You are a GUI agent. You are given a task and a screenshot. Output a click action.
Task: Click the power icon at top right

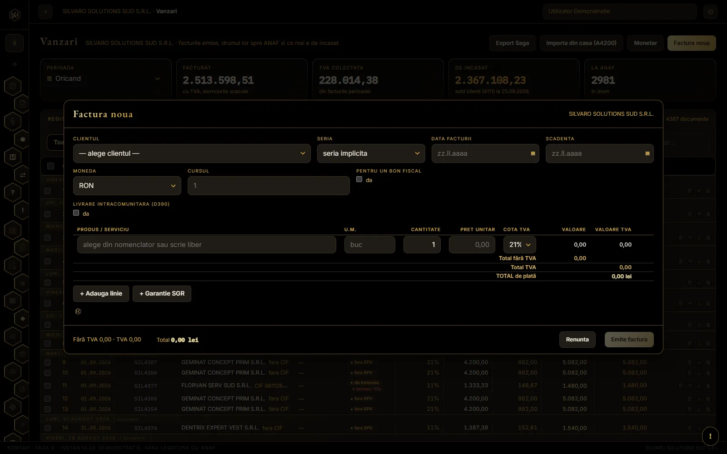tap(711, 11)
